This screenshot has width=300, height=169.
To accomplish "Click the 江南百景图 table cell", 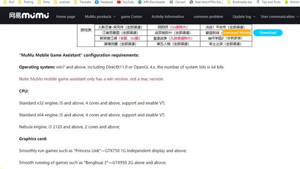I will coord(121,33).
